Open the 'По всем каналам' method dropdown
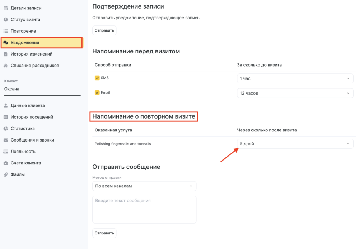Screen dimensions: 359x249 (x=144, y=186)
